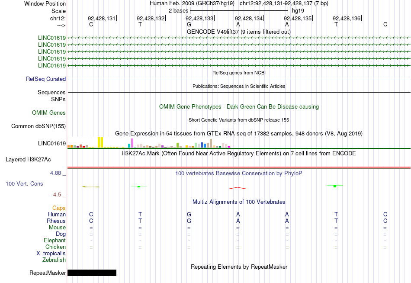The height and width of the screenshot is (283, 411).
Task: Click LINC01619 label beside GTEx bar chart
Action: pyautogui.click(x=52, y=144)
